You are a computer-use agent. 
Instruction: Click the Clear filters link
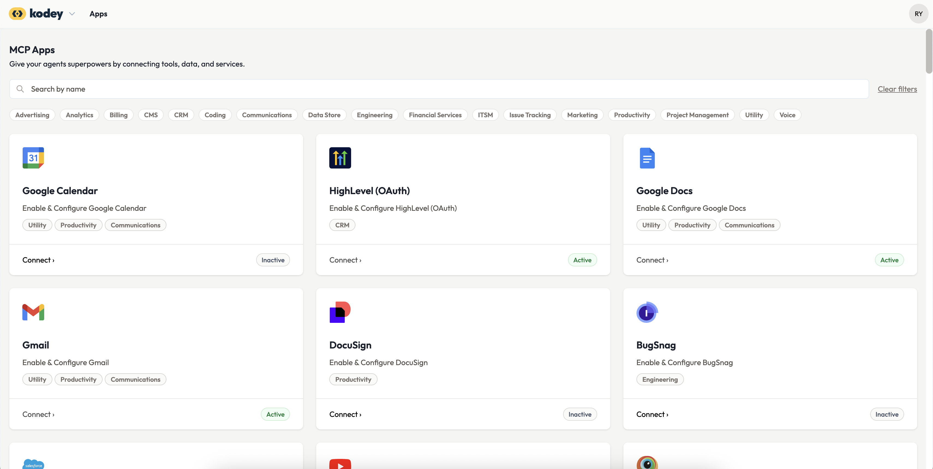click(897, 89)
